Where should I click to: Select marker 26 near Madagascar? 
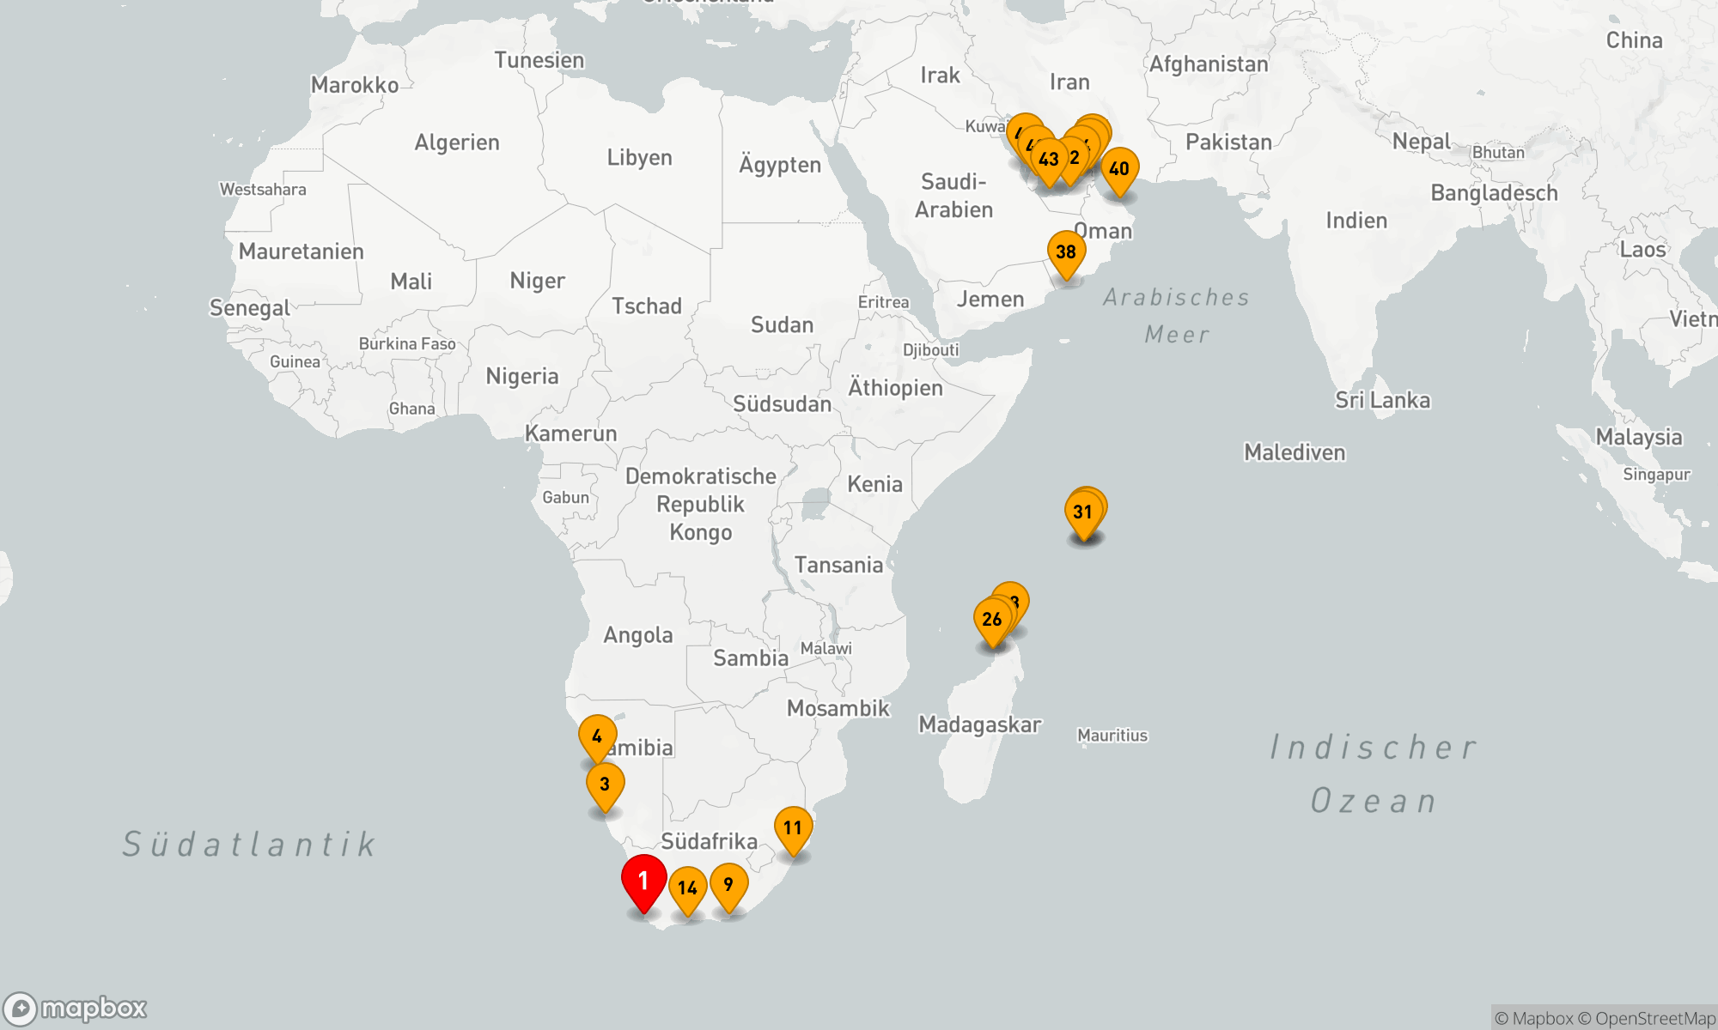point(992,619)
